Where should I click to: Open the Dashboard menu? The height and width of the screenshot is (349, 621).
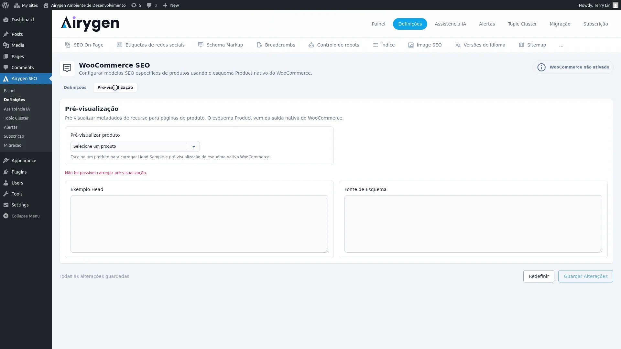coord(26,20)
